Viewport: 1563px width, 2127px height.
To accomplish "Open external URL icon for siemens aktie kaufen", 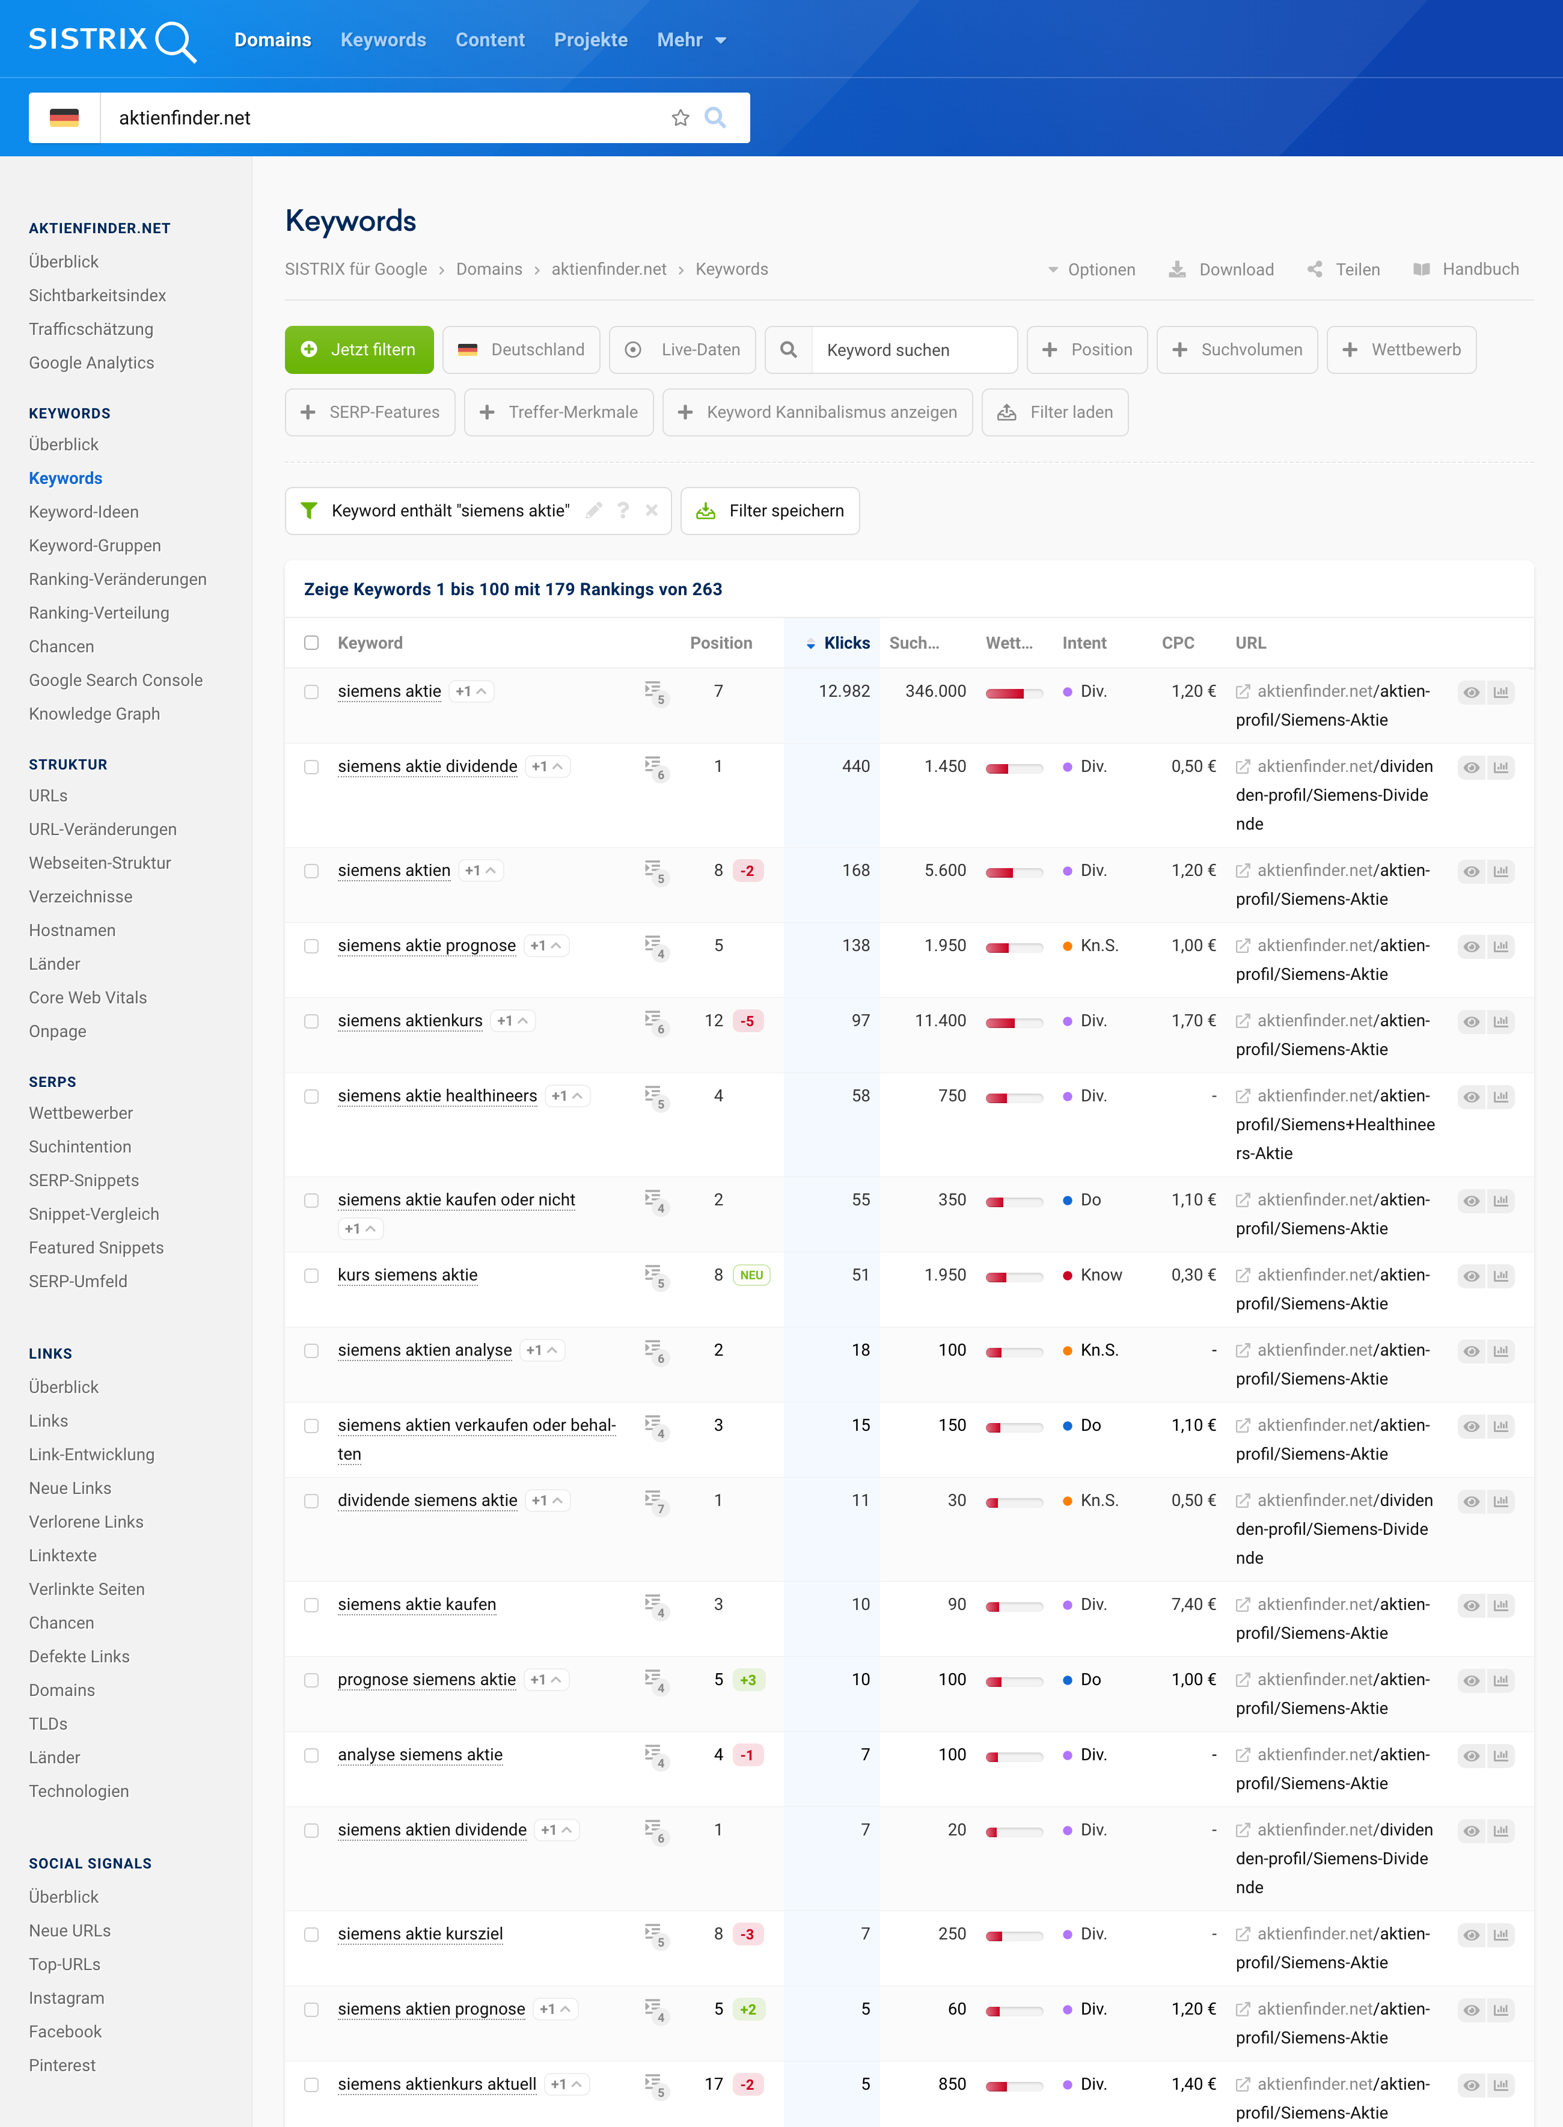I will [x=1243, y=1606].
